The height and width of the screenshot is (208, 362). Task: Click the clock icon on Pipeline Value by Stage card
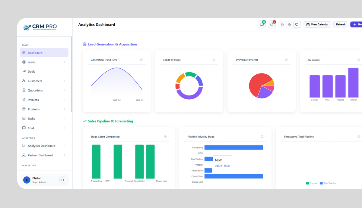pyautogui.click(x=262, y=137)
